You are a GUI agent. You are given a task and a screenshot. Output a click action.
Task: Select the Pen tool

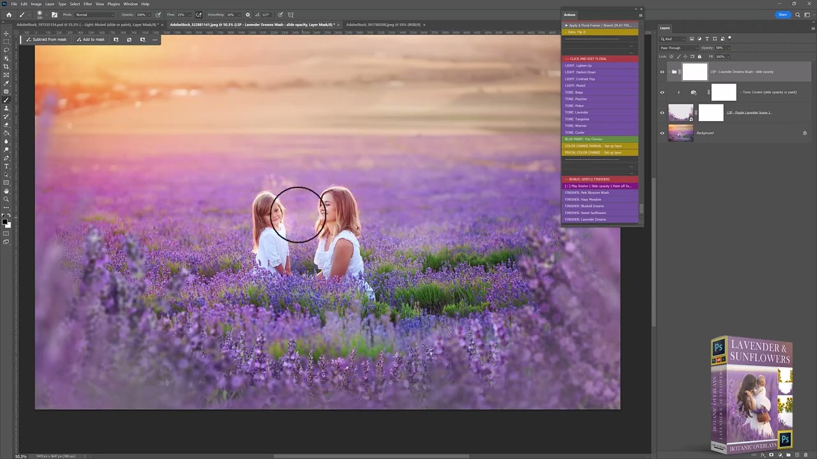(x=6, y=158)
